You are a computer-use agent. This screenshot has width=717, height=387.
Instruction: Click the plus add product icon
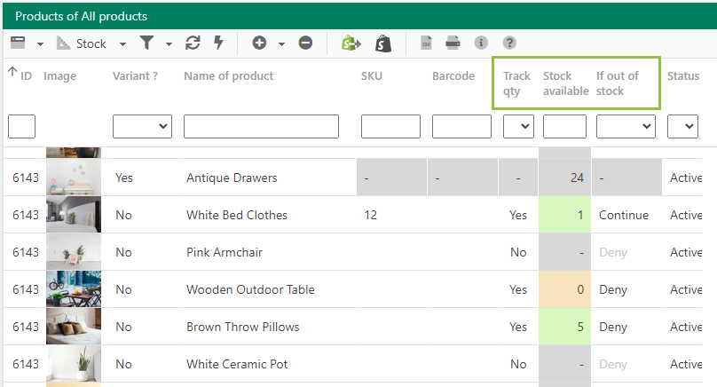pos(259,43)
